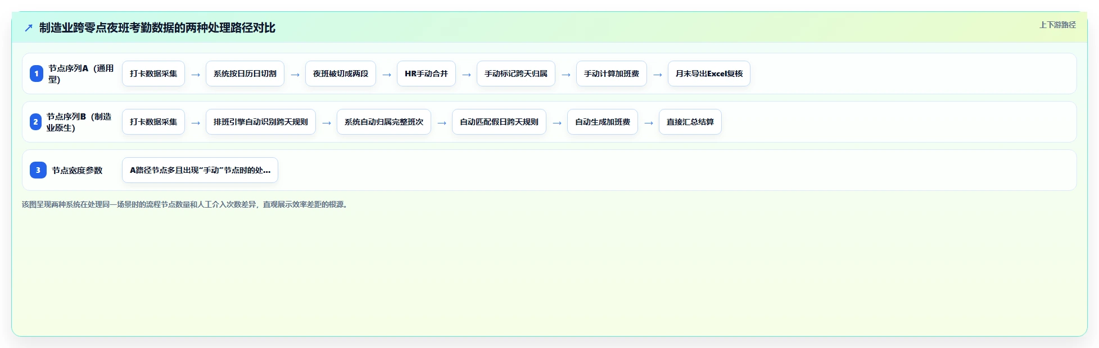Click the truncated A路径节点多且出现“手动” node
1099x348 pixels.
200,170
